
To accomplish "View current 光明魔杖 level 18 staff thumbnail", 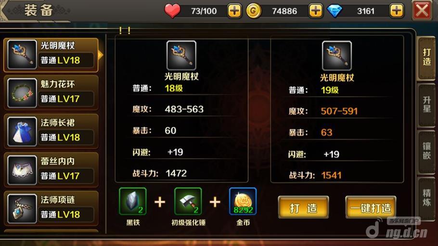I will pyautogui.click(x=181, y=55).
